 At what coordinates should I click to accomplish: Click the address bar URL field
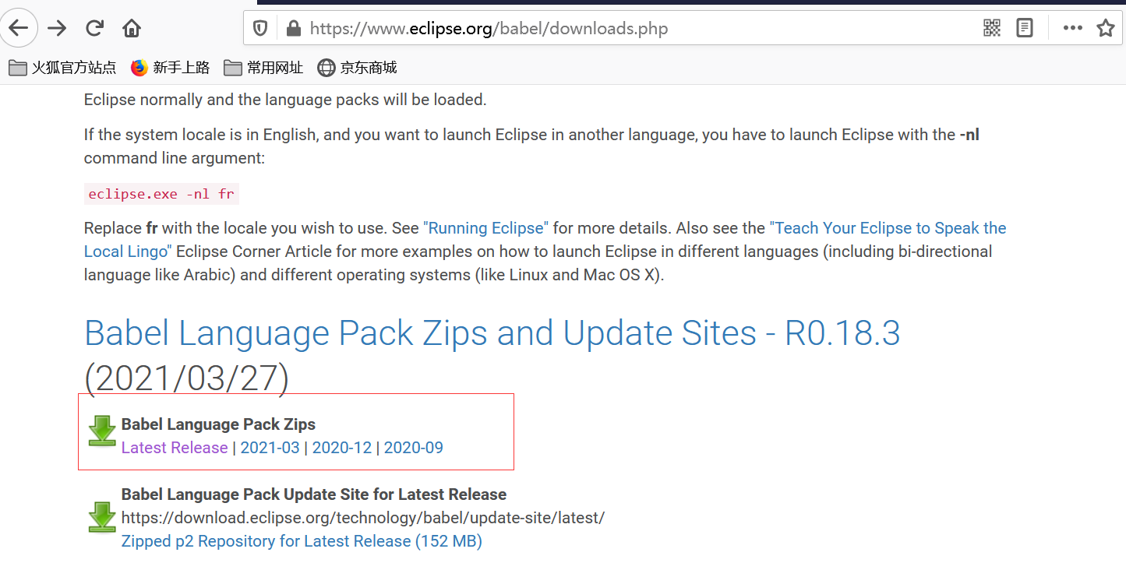pos(545,29)
